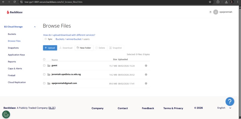241x119 pixels.
Task: Click folder icon beside opejeremiah@gmail.com
Action: [x=49, y=83]
